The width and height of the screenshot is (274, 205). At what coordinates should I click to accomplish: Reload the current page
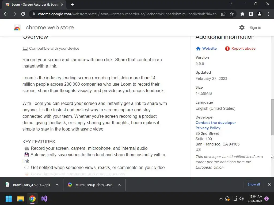(x=23, y=14)
